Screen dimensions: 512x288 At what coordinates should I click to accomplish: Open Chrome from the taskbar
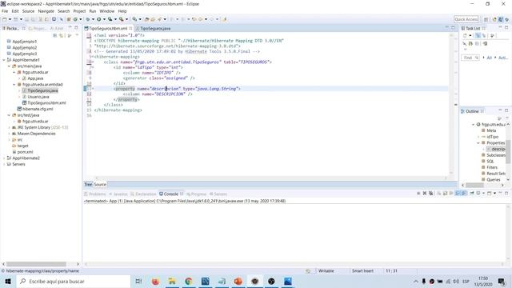tap(189, 281)
